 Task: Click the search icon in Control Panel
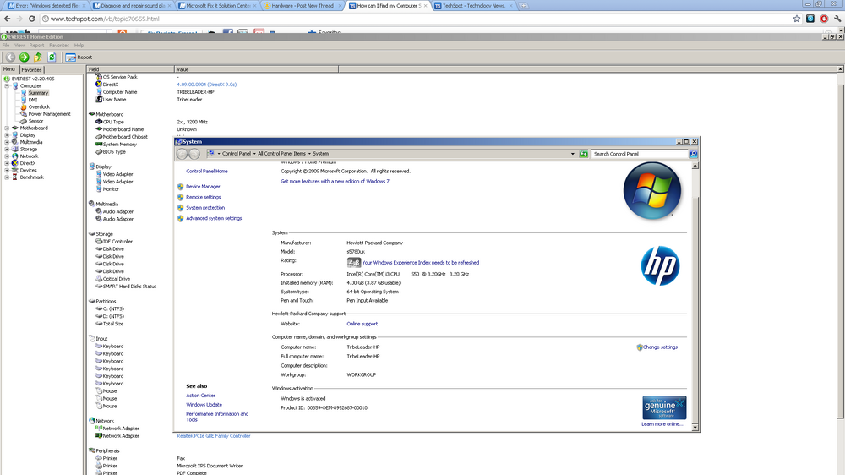pyautogui.click(x=693, y=154)
